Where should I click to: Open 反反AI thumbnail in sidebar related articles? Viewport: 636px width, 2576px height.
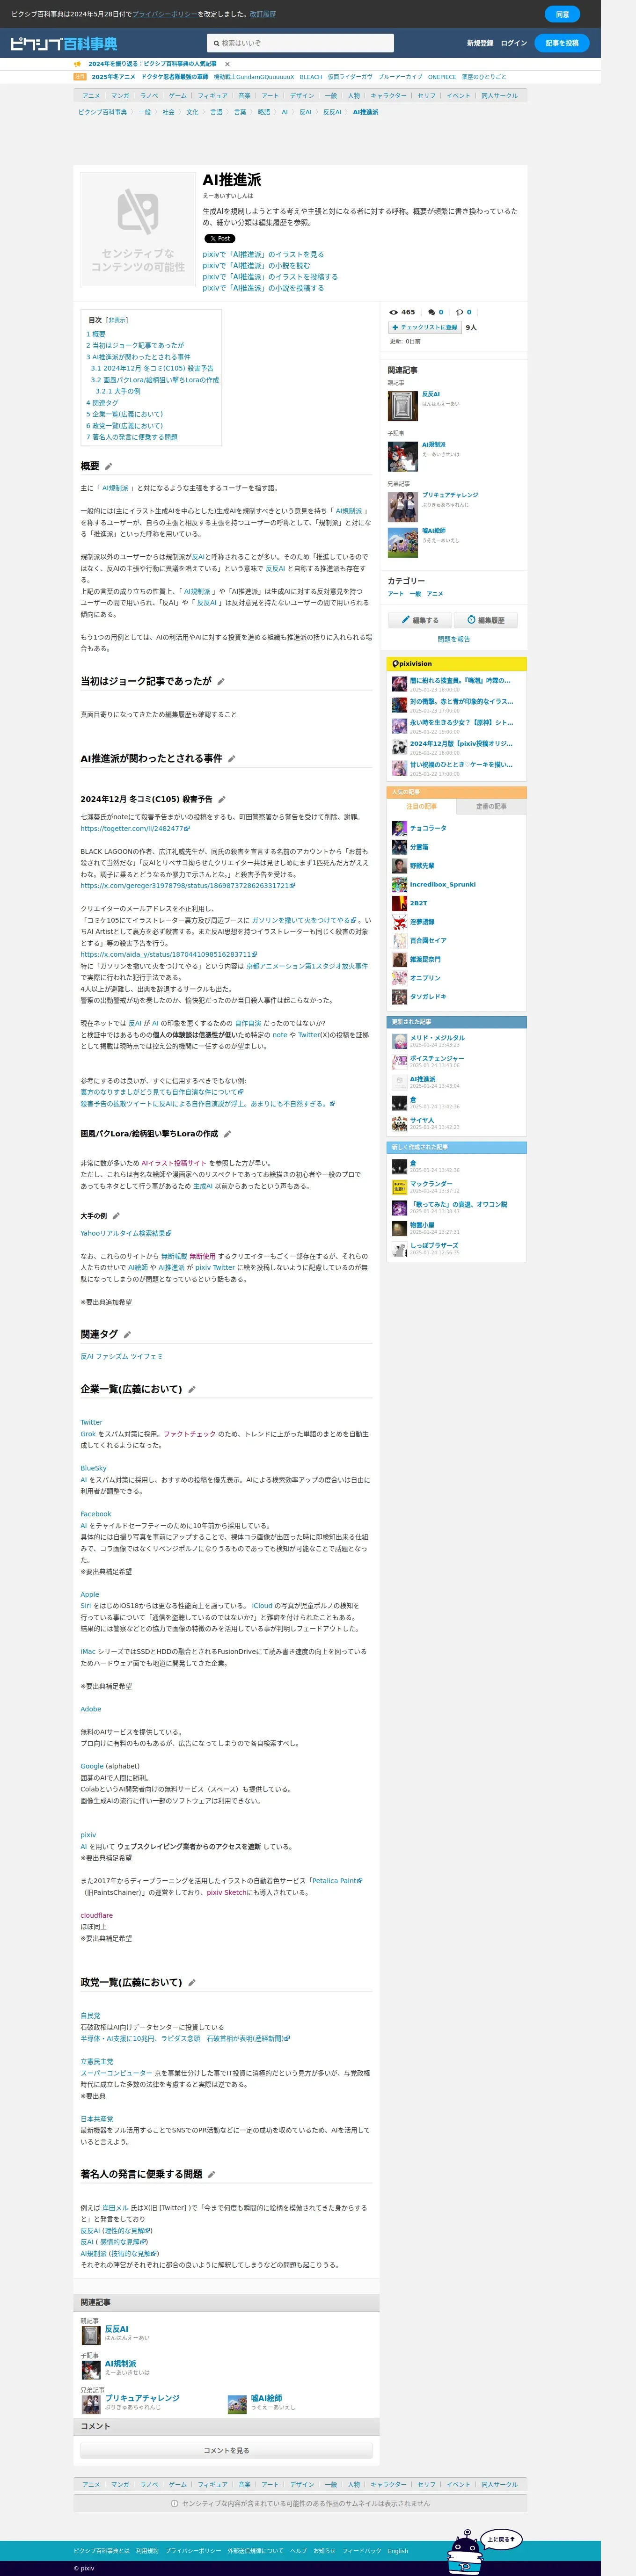click(402, 406)
